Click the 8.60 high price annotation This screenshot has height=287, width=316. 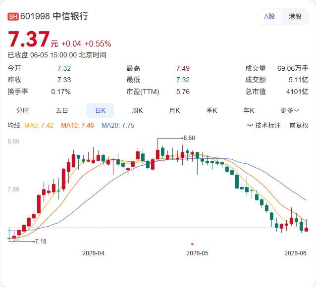pyautogui.click(x=189, y=138)
